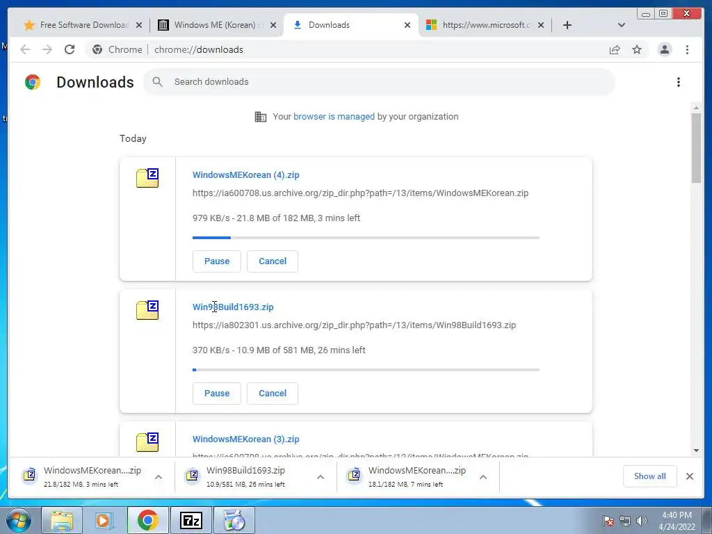The image size is (712, 534).
Task: Close the download shelf bar
Action: pos(690,476)
